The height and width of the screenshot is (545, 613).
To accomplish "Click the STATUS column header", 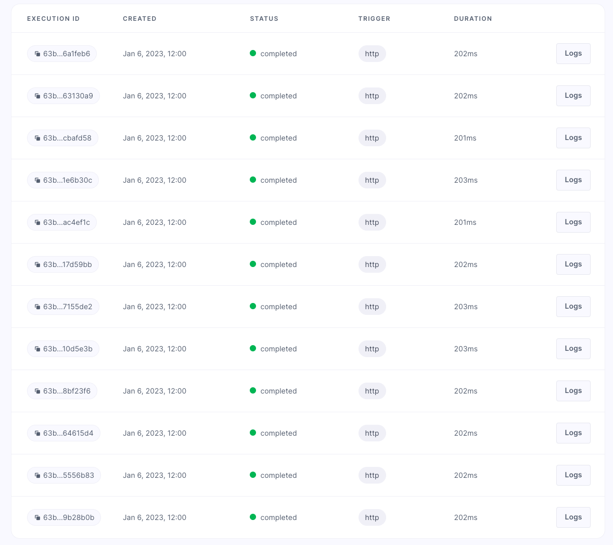I will coord(264,19).
